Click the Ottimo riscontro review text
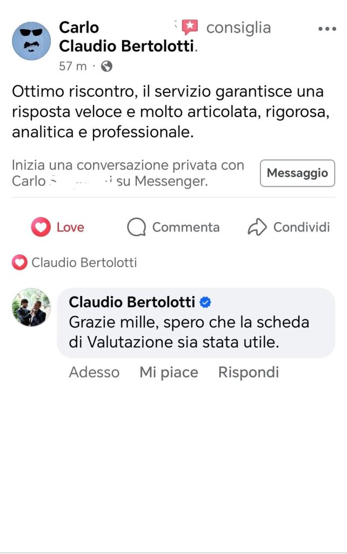Viewport: 347px width, 554px height. point(168,111)
